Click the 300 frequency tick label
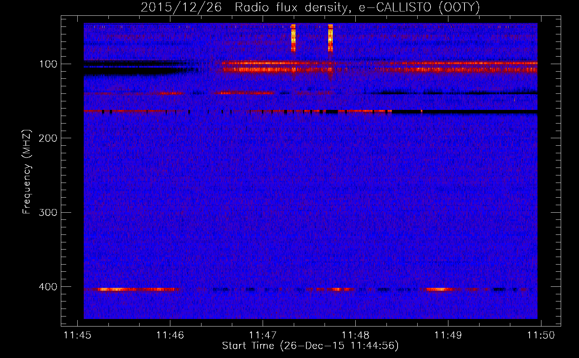 pyautogui.click(x=48, y=213)
